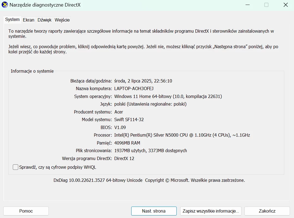Viewport: 294px width, 218px height.
Task: Click the DirectX icon in the title bar
Action: [x=4, y=5]
